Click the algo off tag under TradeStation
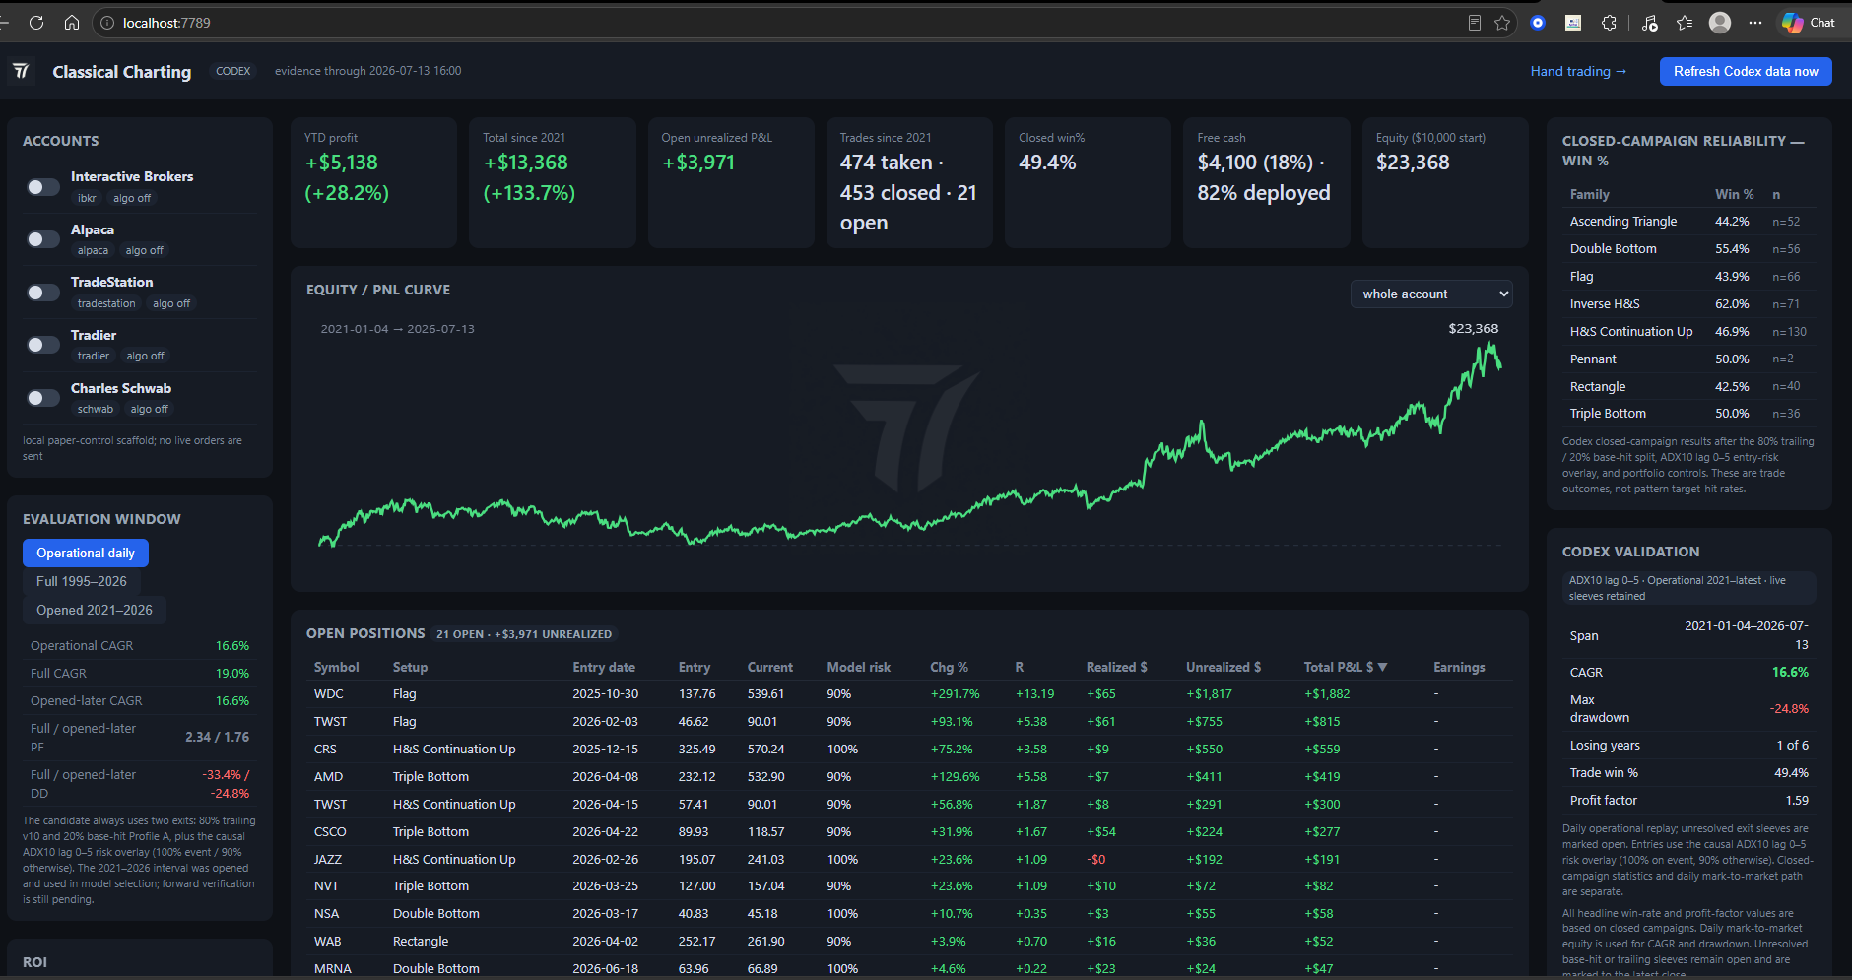Viewport: 1852px width, 980px height. (171, 303)
